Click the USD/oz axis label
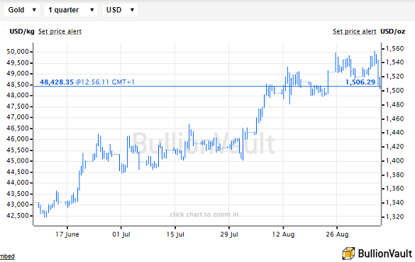The width and height of the screenshot is (415, 262). (x=393, y=31)
